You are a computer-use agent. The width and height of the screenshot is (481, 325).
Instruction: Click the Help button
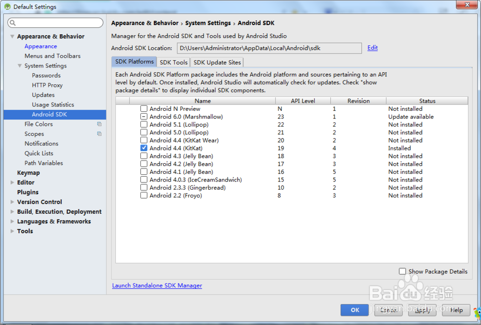point(456,310)
